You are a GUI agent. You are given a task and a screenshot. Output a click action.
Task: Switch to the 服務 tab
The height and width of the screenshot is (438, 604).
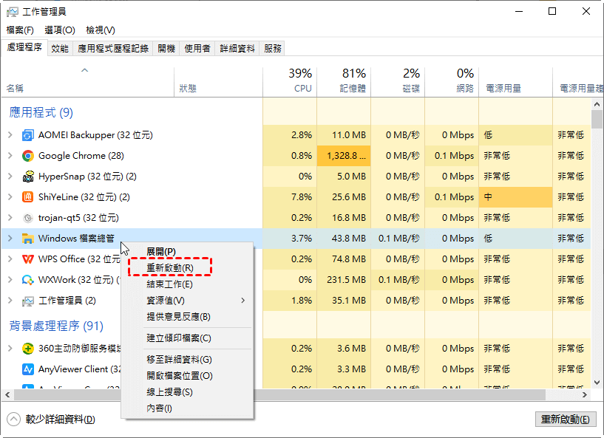point(272,49)
